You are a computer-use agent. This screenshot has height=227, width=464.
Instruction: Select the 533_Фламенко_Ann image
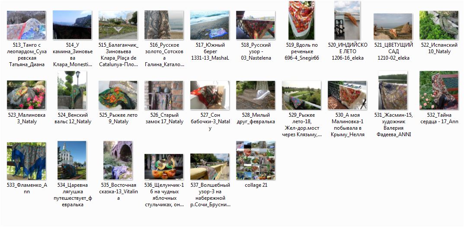[x=26, y=161]
